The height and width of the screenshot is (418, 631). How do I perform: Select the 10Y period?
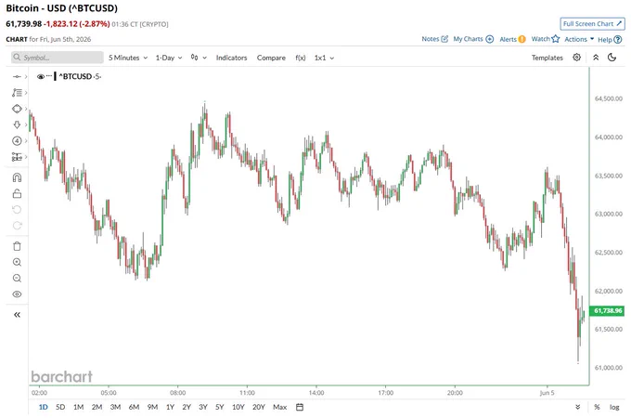[238, 407]
